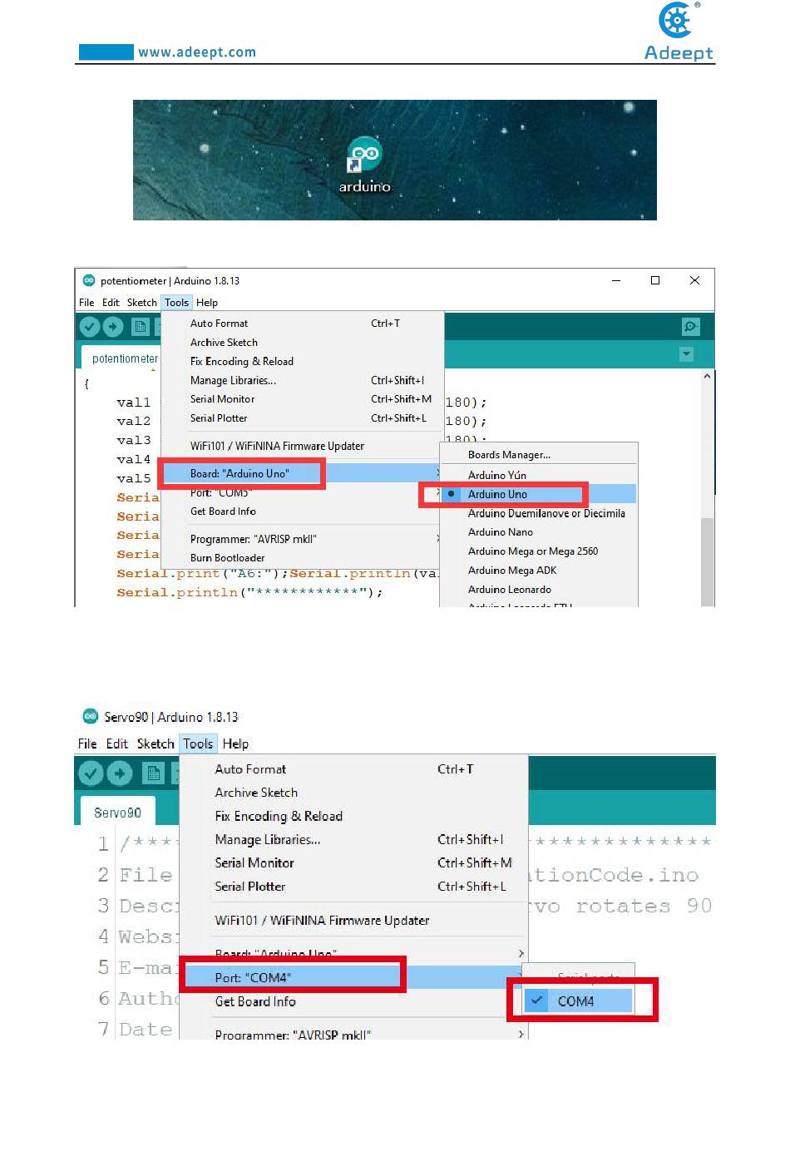Open Sketch menu in Servo90 window
790x1171 pixels.
pos(156,744)
